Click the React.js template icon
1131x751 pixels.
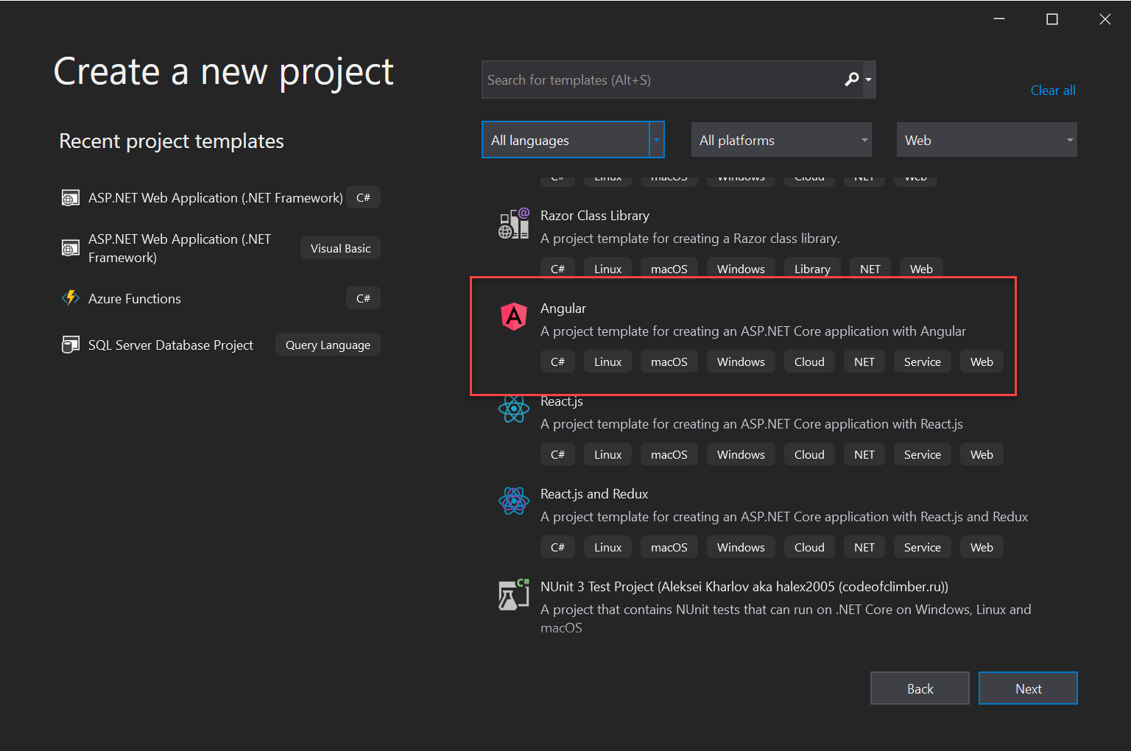tap(513, 409)
